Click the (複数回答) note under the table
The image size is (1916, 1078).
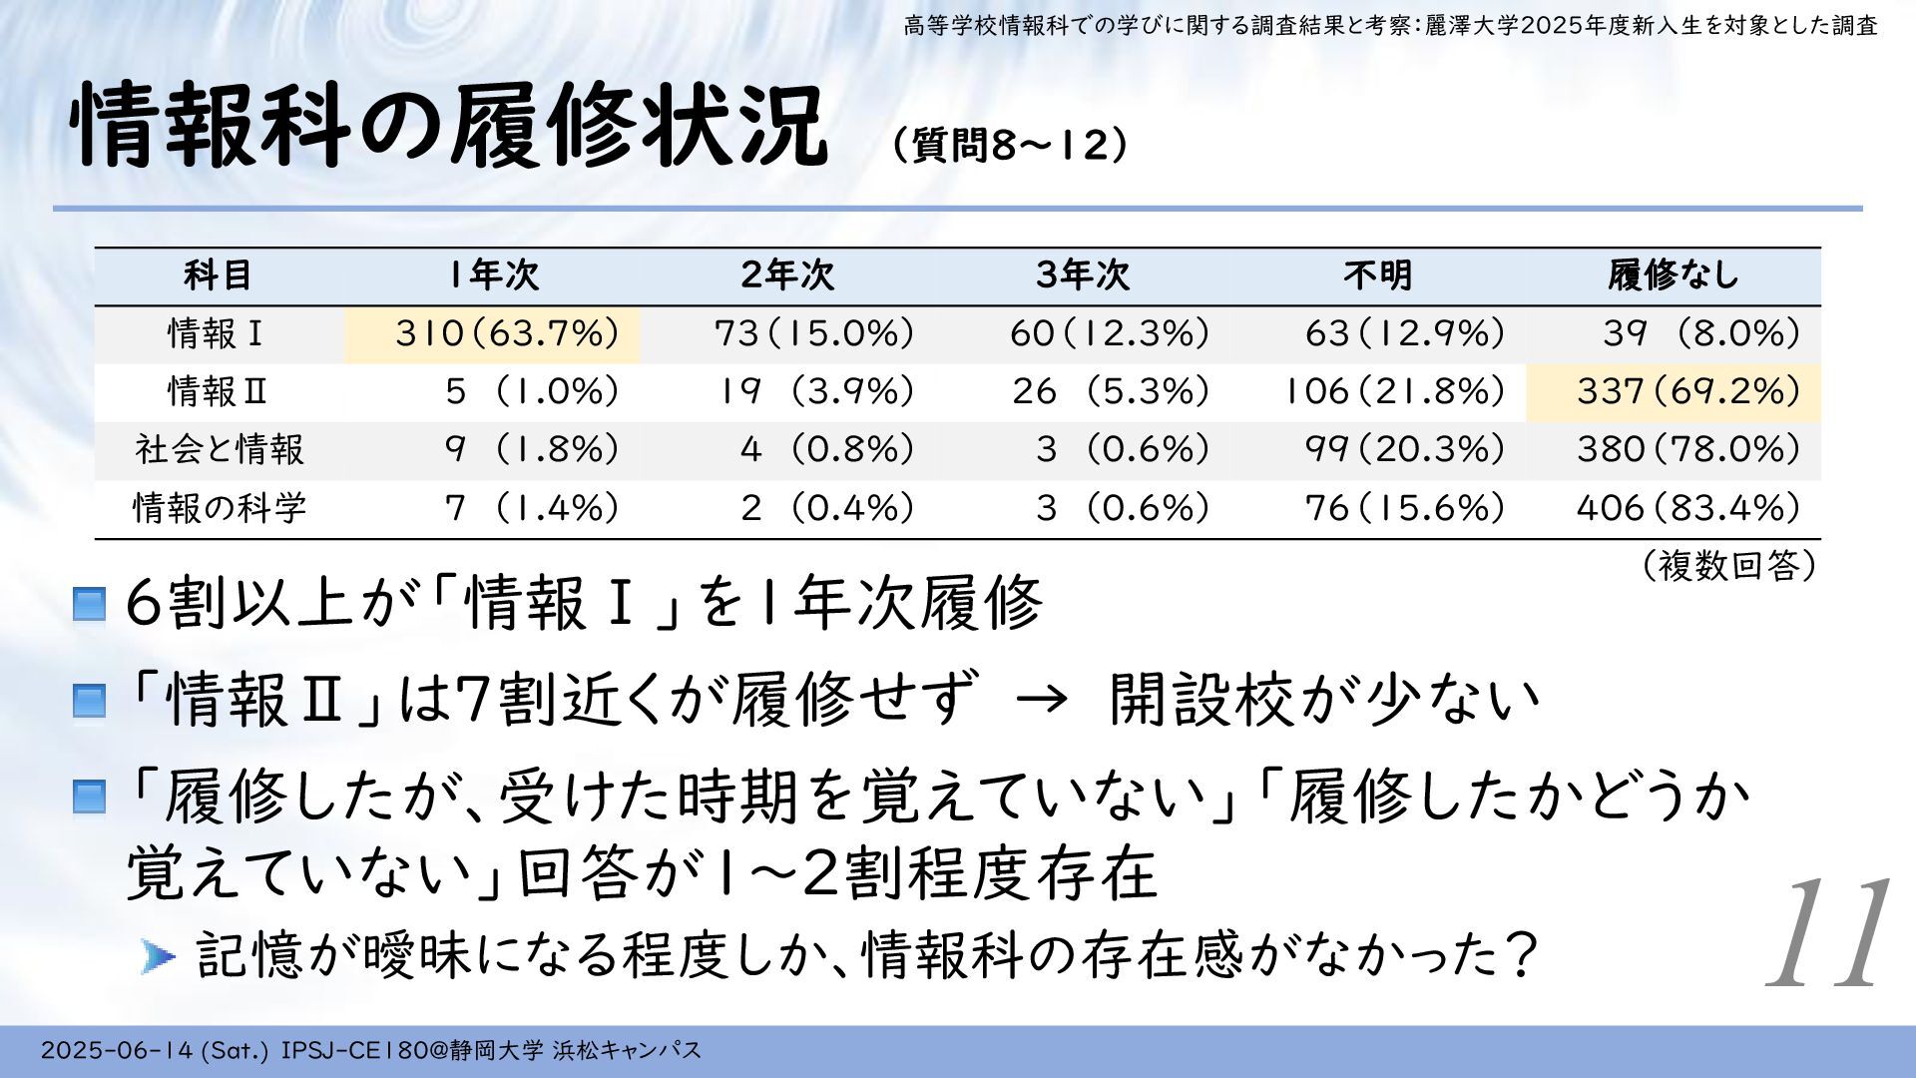click(1727, 566)
